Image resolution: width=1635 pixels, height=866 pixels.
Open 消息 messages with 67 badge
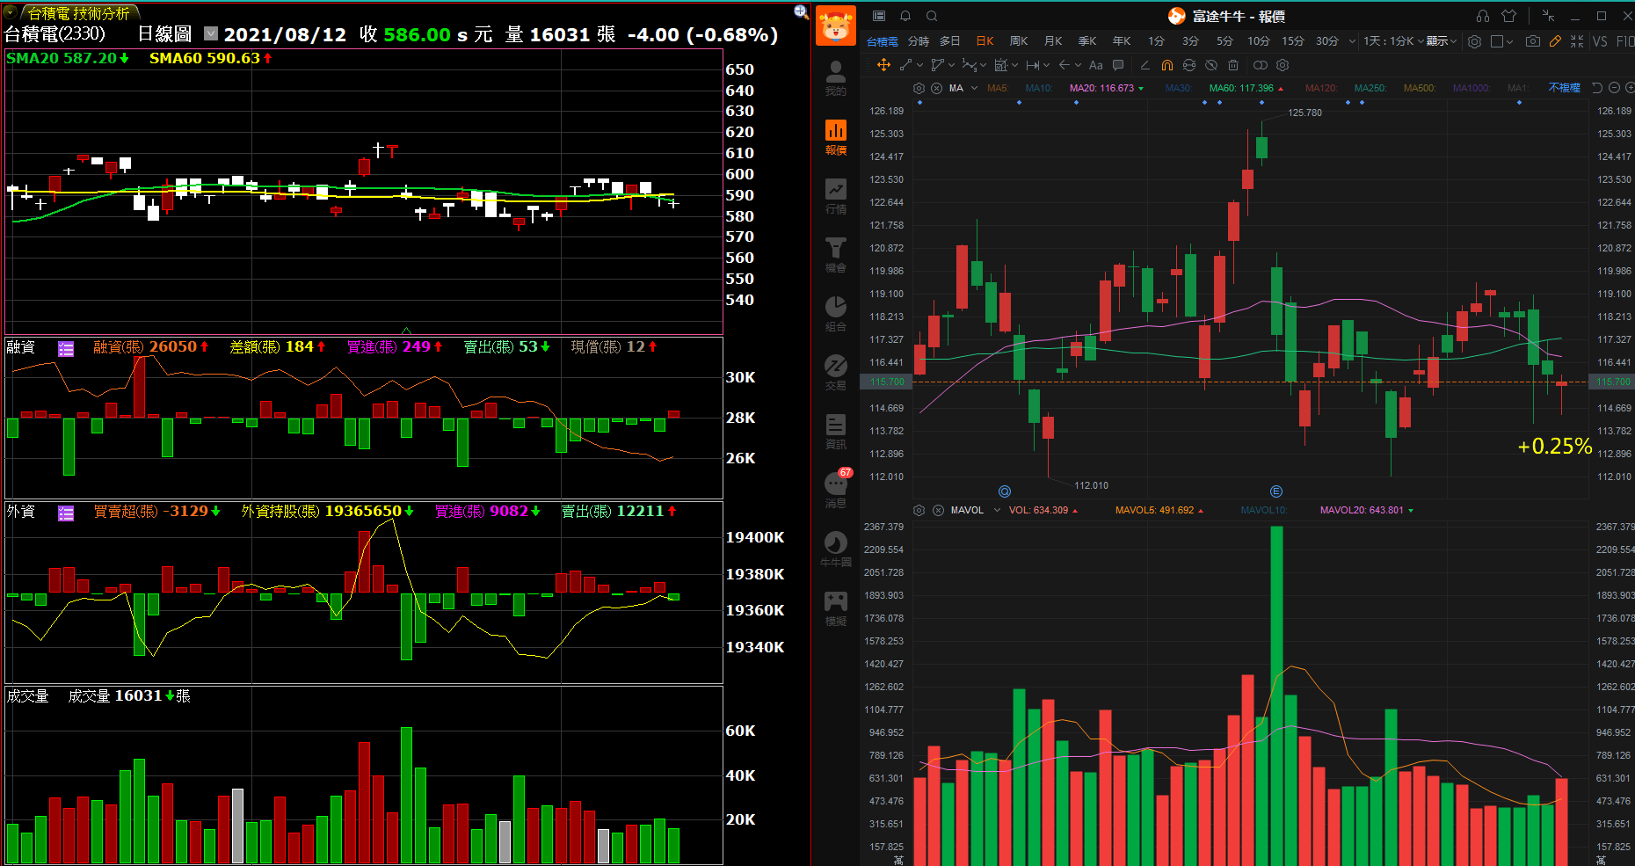836,491
